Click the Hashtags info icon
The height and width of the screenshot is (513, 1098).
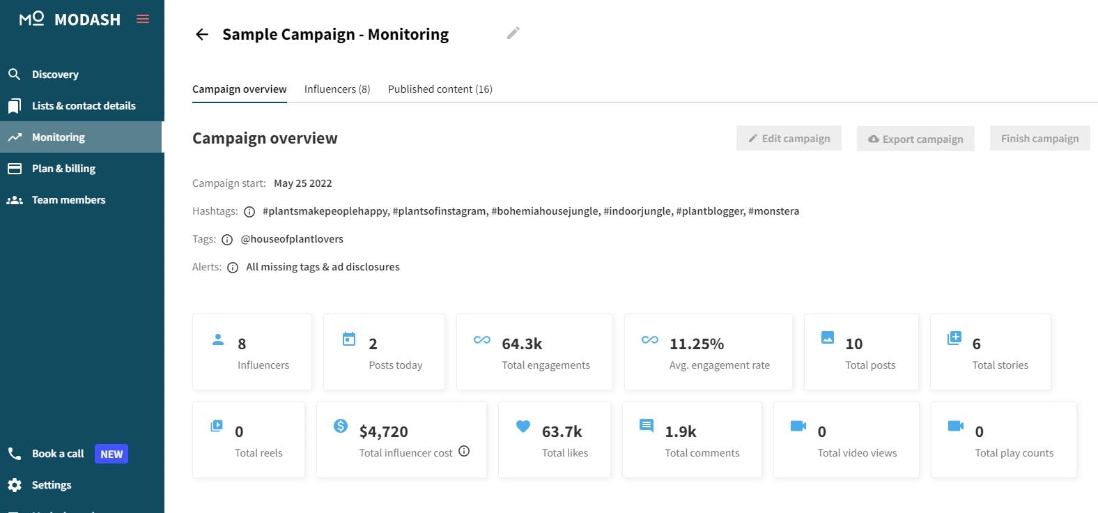point(249,212)
